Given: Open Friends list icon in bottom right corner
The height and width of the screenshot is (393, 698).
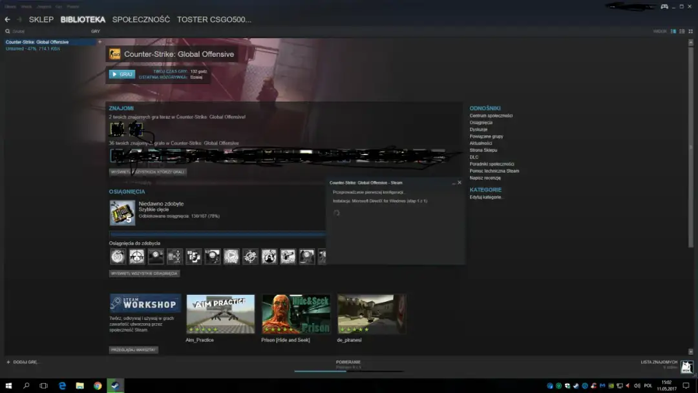Looking at the screenshot, I should [686, 366].
